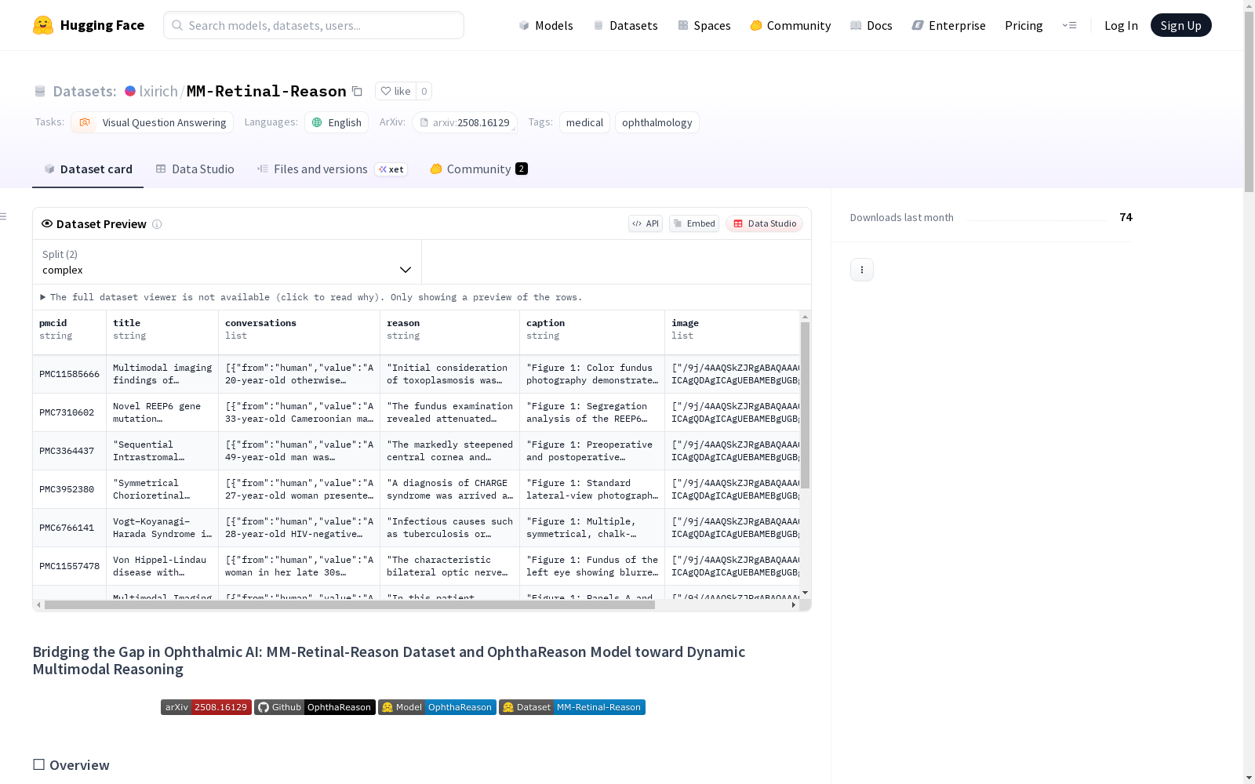Focus the search models and datasets field
The image size is (1255, 784).
click(x=314, y=25)
